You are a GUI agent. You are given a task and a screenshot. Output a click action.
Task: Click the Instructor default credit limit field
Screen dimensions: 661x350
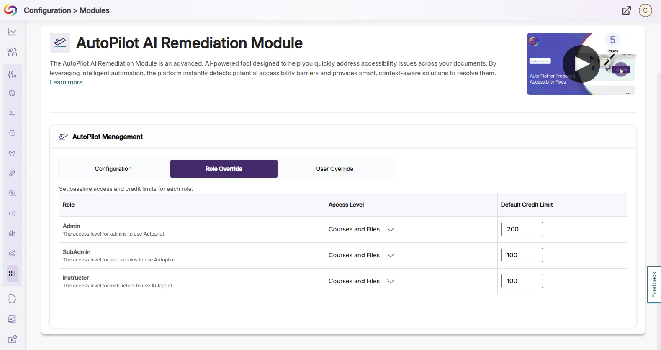click(x=522, y=281)
